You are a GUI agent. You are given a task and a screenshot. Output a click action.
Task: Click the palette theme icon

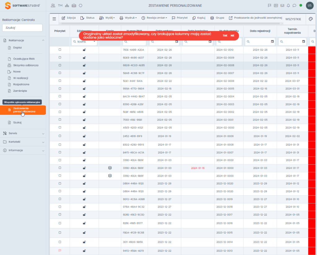click(311, 19)
